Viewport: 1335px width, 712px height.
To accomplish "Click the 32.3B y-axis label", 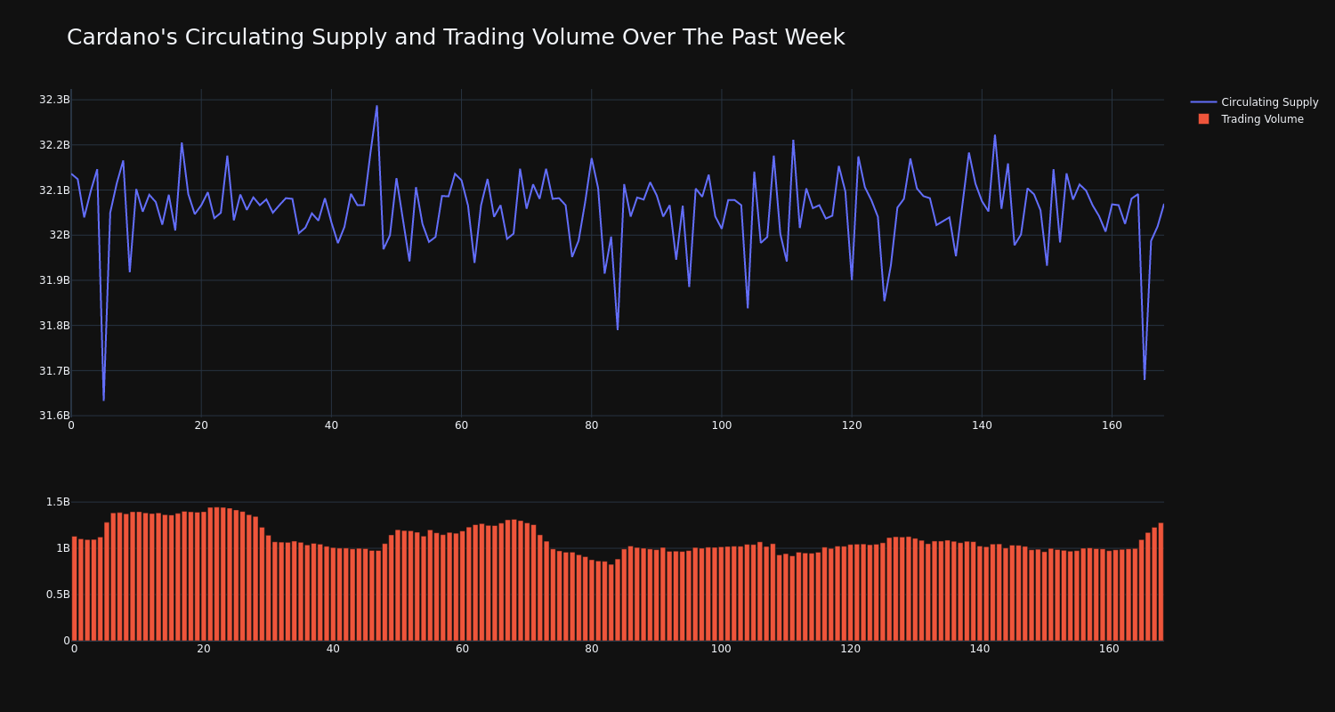I will tap(54, 100).
